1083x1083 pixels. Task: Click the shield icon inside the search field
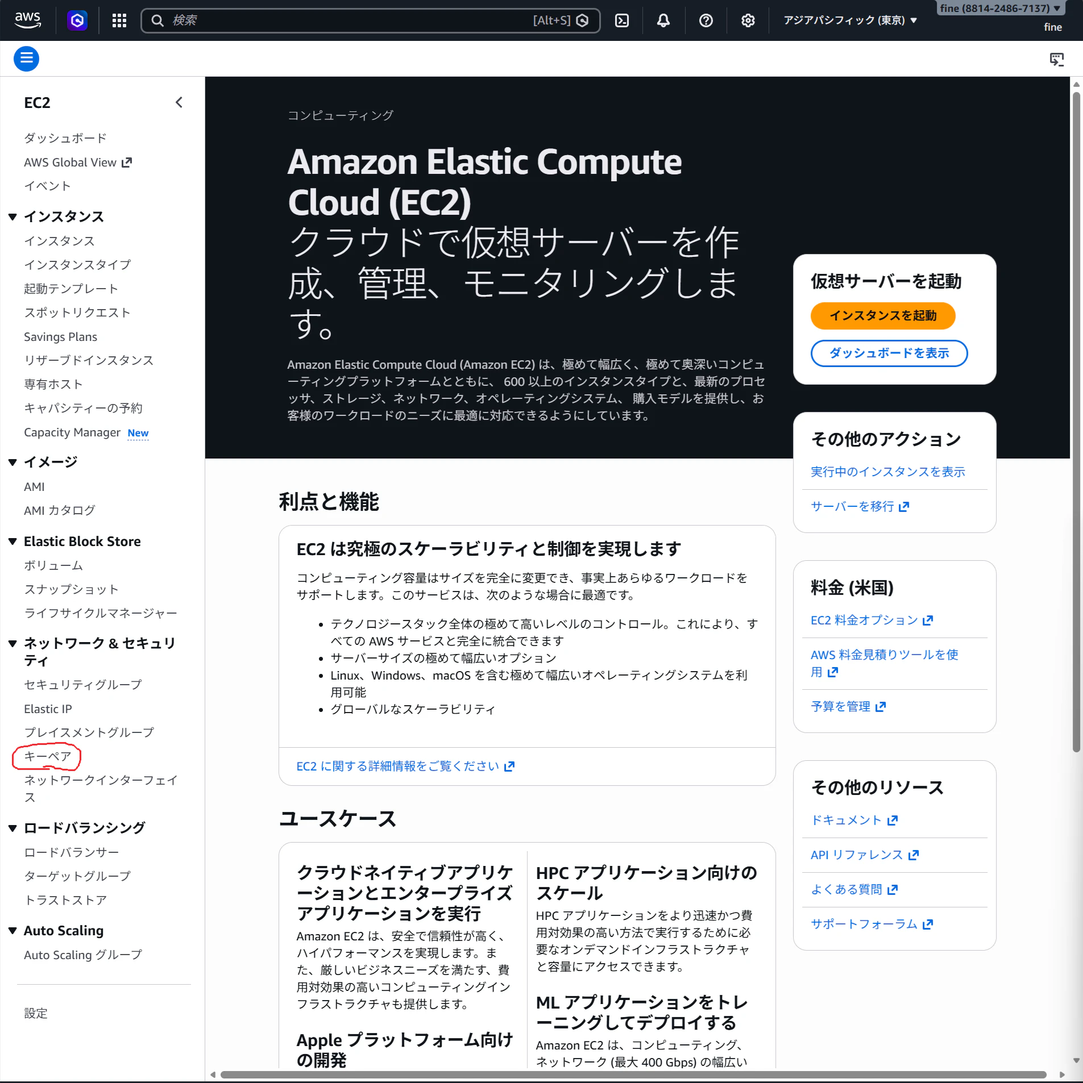[583, 20]
